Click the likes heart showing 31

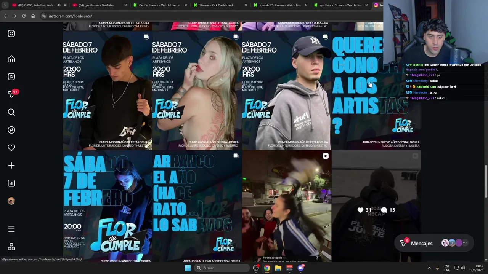click(360, 210)
